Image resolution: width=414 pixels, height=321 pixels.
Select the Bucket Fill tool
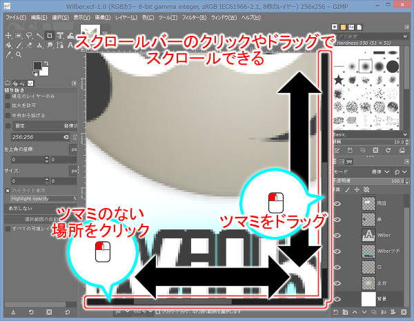click(8, 45)
